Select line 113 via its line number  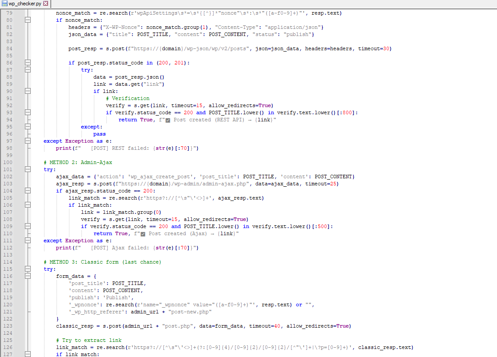pos(8,255)
